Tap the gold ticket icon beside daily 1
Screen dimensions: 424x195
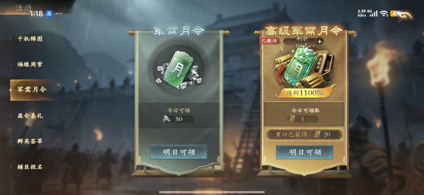(291, 119)
